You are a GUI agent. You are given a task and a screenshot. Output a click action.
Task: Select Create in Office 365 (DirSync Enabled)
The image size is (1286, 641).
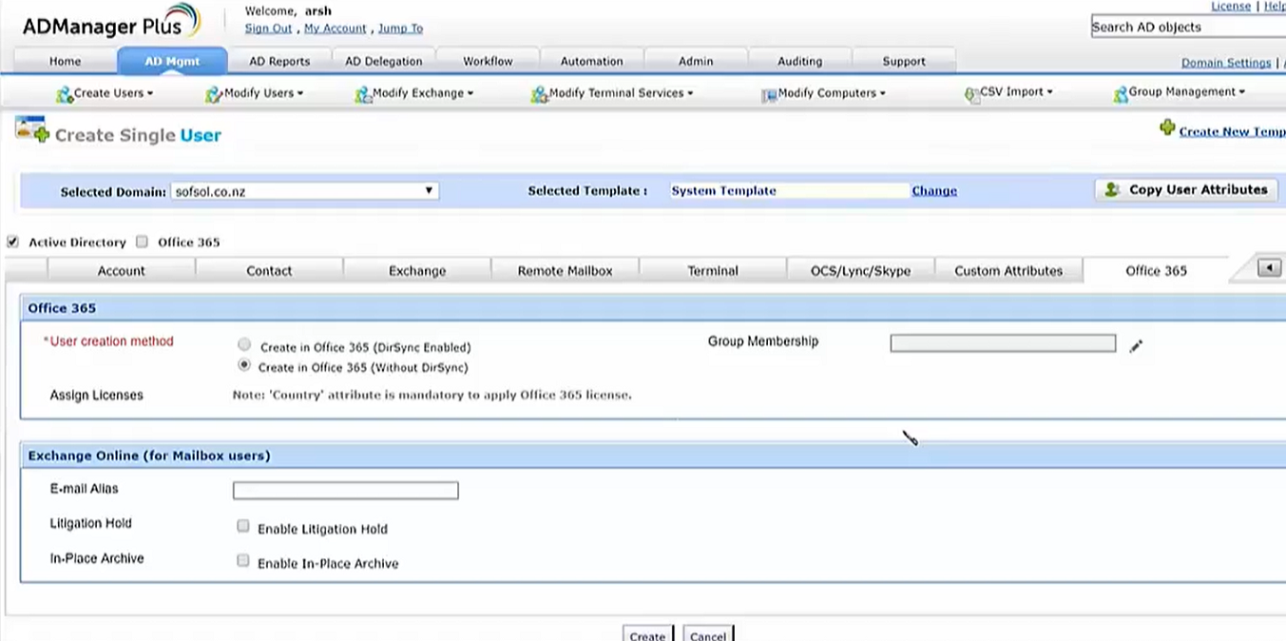coord(245,344)
